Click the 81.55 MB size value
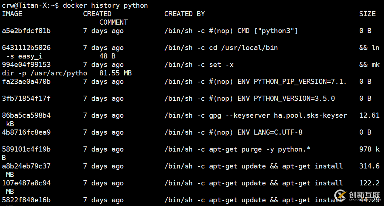The height and width of the screenshot is (206, 384). [x=116, y=73]
